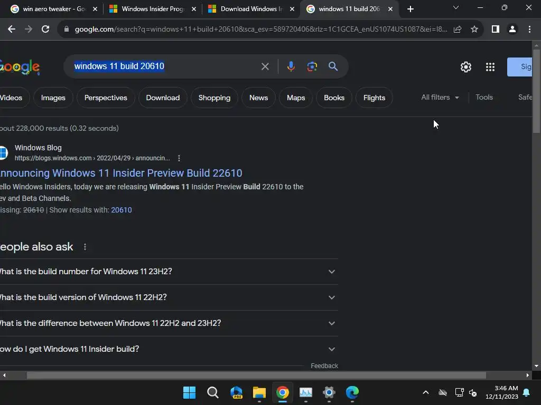
Task: Filter results by Flights
Action: pos(374,98)
